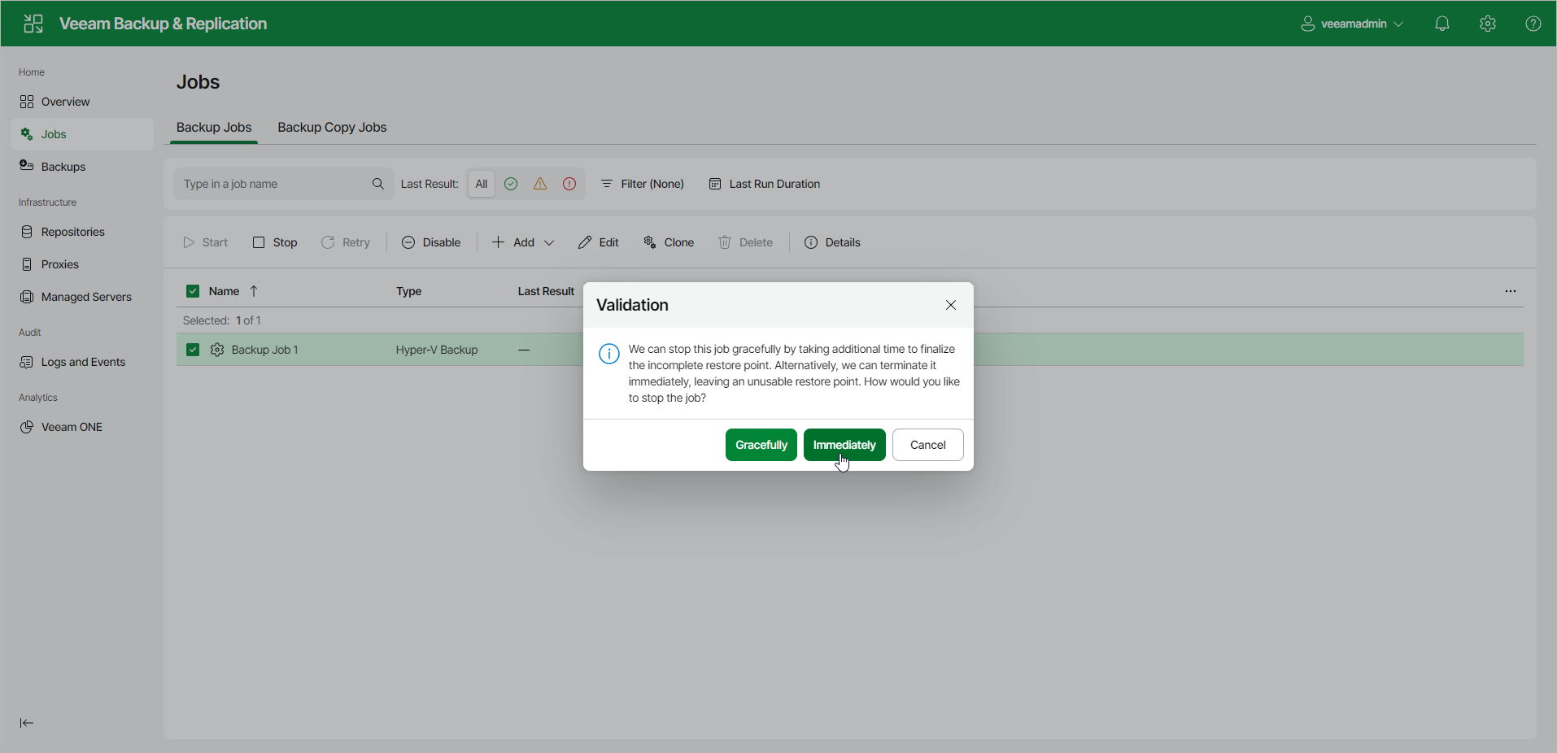This screenshot has height=753, width=1557.
Task: Filter jobs by success result icon
Action: [x=511, y=184]
